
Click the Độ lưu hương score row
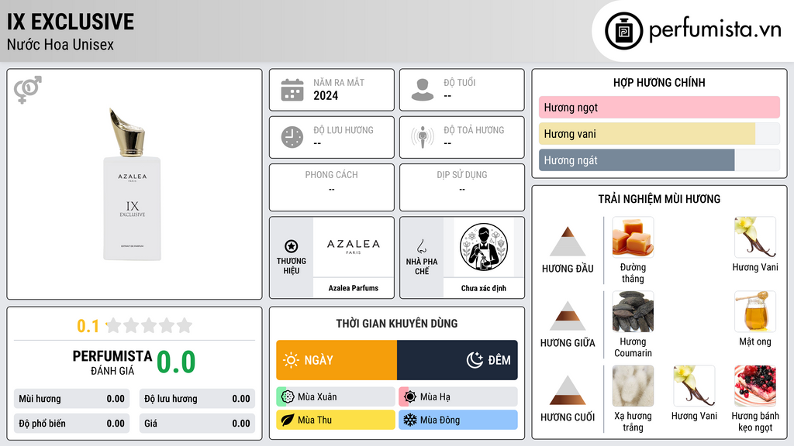(x=197, y=399)
